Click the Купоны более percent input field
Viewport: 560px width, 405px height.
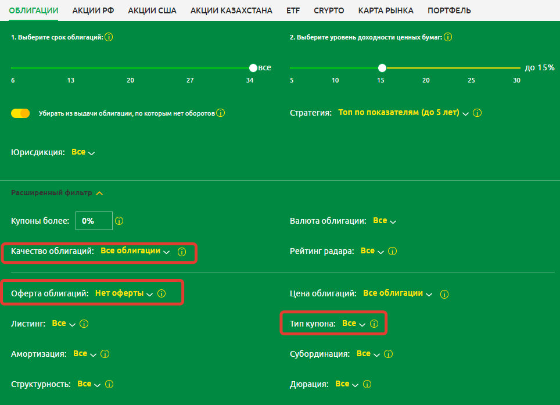point(94,221)
